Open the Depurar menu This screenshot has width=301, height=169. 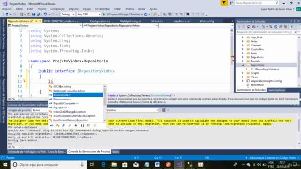pos(73,9)
